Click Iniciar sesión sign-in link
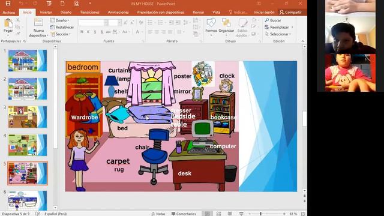384x216 pixels. click(x=264, y=12)
